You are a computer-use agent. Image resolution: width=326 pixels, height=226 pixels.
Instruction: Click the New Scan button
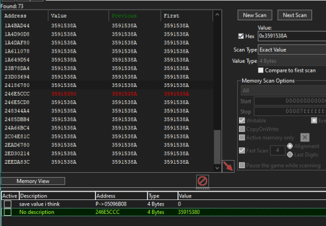[x=255, y=15]
